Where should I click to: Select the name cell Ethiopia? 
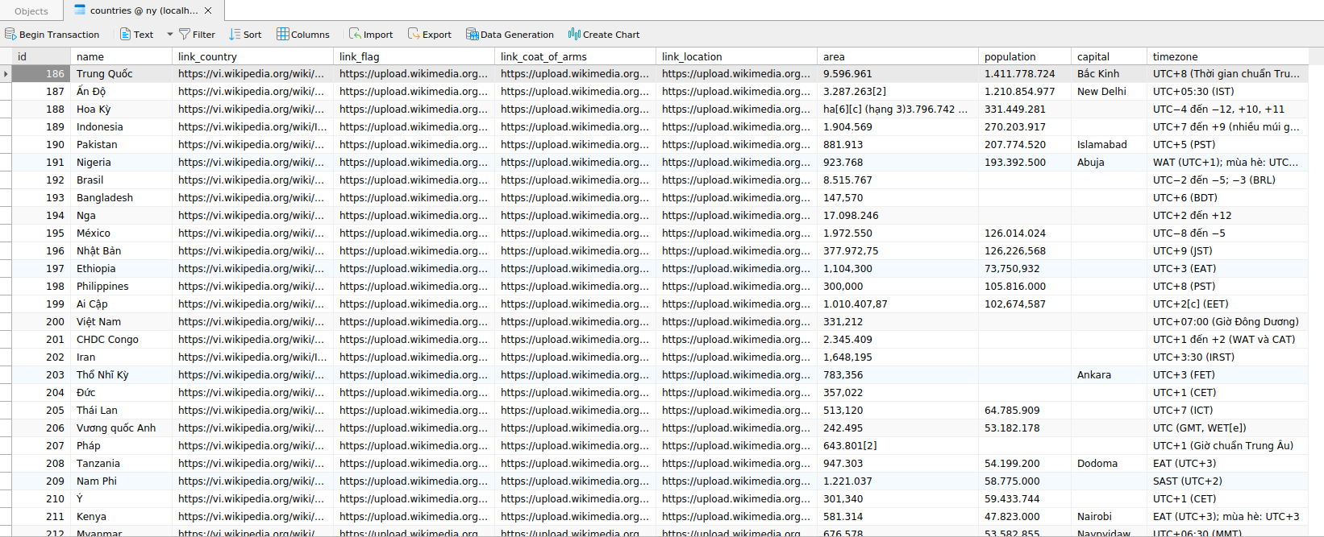pyautogui.click(x=121, y=268)
